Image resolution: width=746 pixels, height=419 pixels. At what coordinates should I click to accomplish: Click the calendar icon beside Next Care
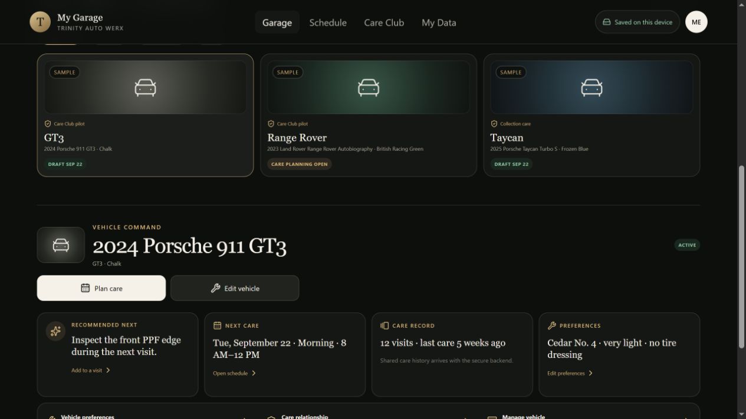pyautogui.click(x=217, y=325)
